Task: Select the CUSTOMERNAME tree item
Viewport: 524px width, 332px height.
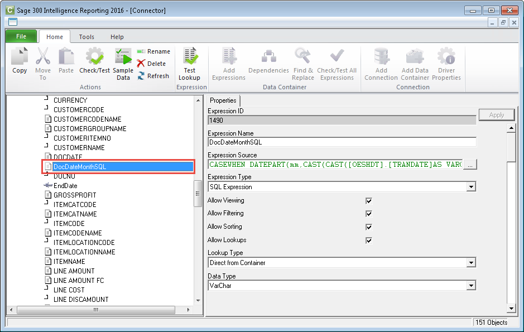Action: (x=79, y=148)
